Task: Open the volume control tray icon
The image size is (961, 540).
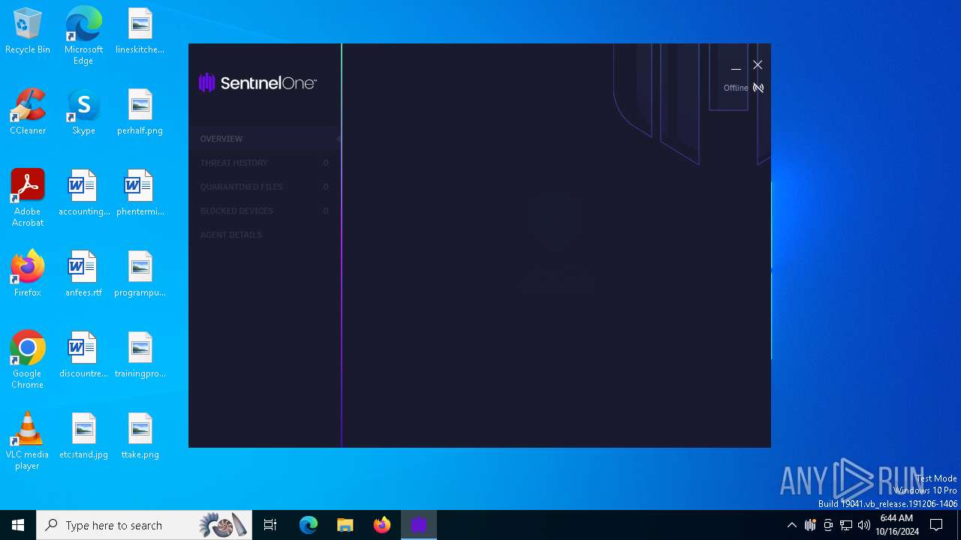Action: pyautogui.click(x=864, y=525)
